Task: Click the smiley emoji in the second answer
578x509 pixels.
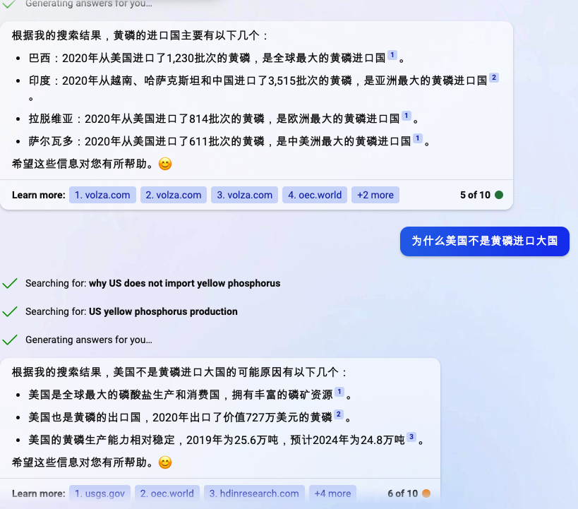Action: (x=164, y=464)
